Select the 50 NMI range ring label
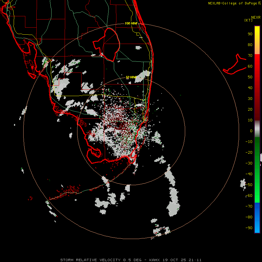This screenshot has width=262, height=262. tap(131, 77)
